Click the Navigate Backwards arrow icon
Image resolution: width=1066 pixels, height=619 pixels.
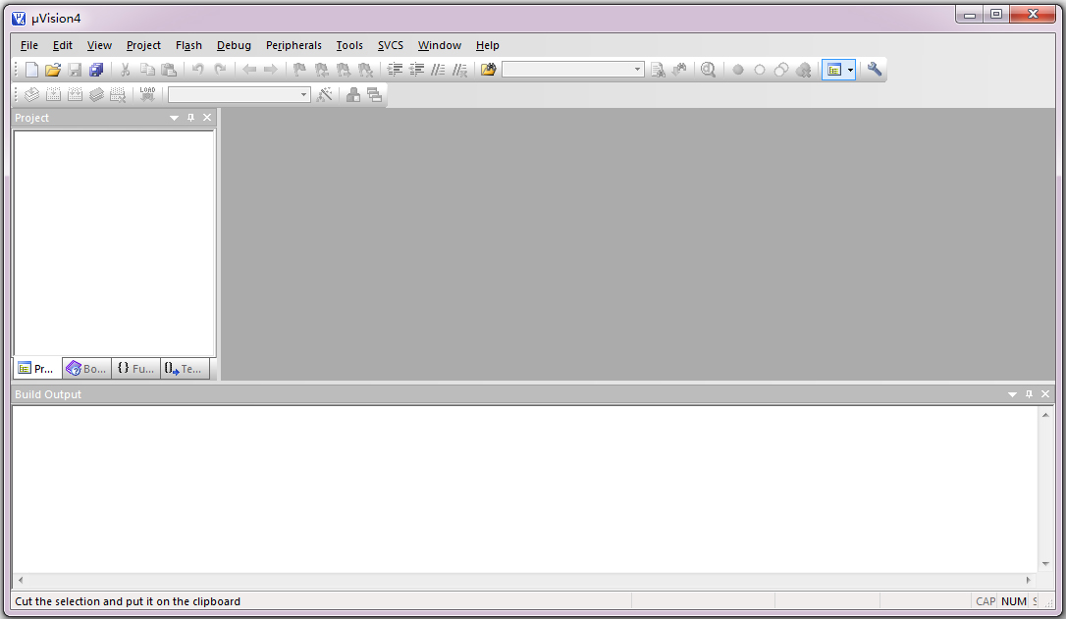[248, 70]
